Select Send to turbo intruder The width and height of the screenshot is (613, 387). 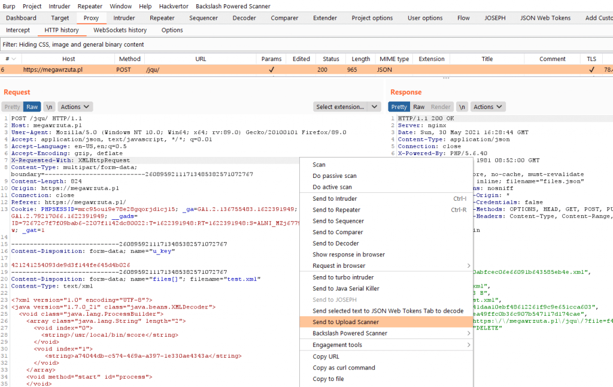pyautogui.click(x=386, y=277)
